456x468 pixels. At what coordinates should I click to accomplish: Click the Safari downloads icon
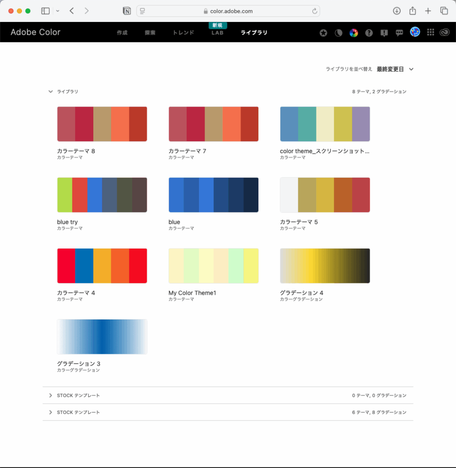(x=397, y=11)
